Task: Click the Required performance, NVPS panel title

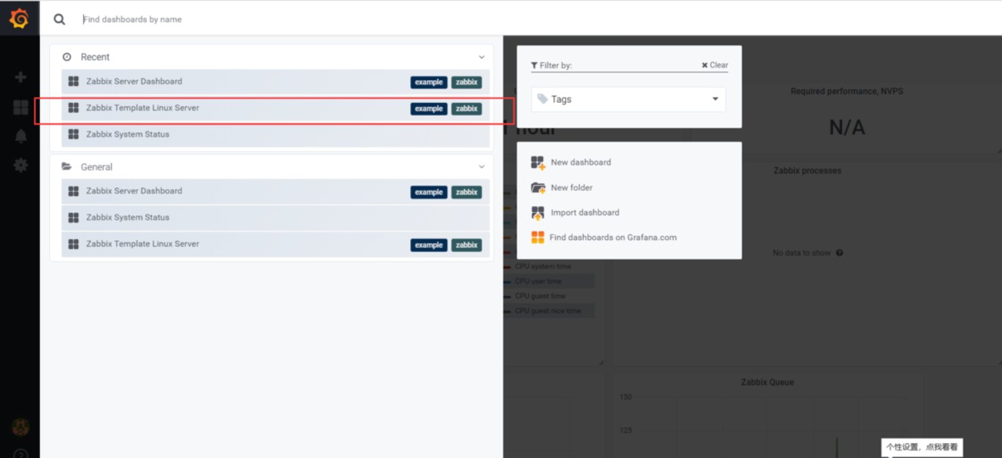Action: (x=847, y=91)
